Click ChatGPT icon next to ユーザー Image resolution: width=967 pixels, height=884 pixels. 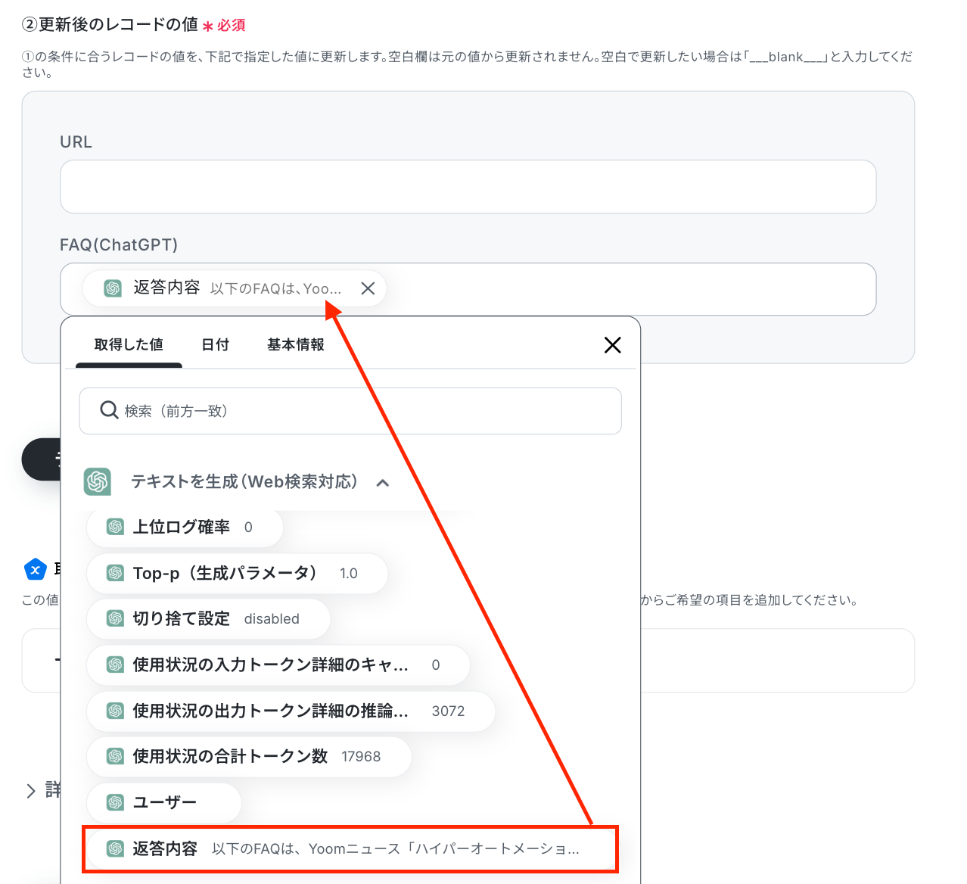(x=115, y=803)
